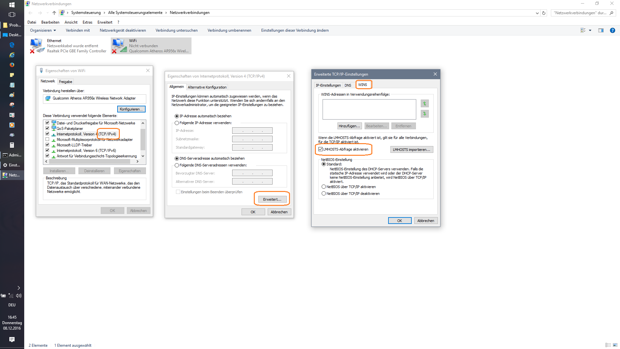Open the view options dropdown arrow
This screenshot has width=620, height=349.
[x=590, y=30]
